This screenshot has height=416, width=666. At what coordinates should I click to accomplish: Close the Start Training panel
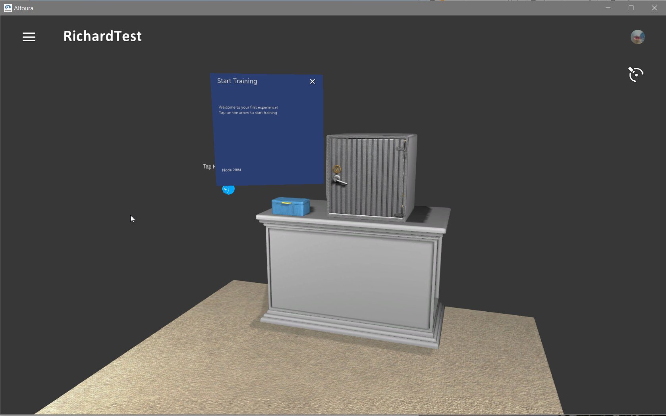click(x=313, y=81)
